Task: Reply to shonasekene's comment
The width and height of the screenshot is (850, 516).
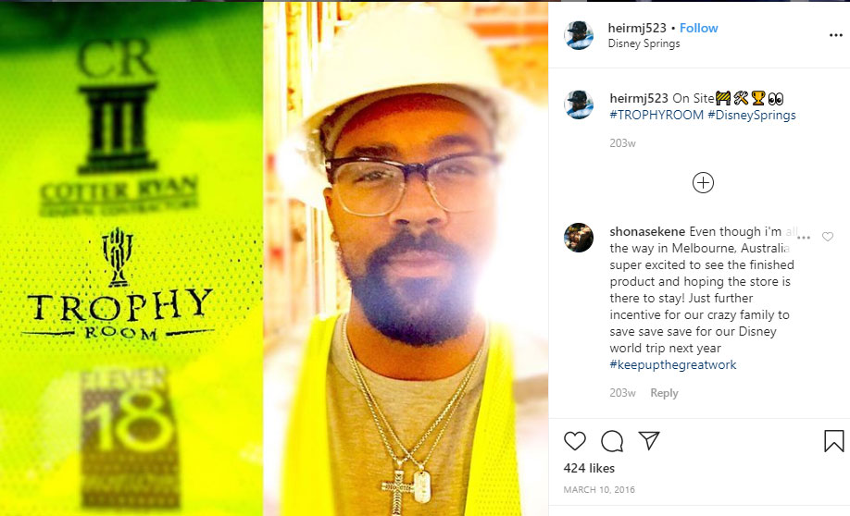Action: coord(664,393)
